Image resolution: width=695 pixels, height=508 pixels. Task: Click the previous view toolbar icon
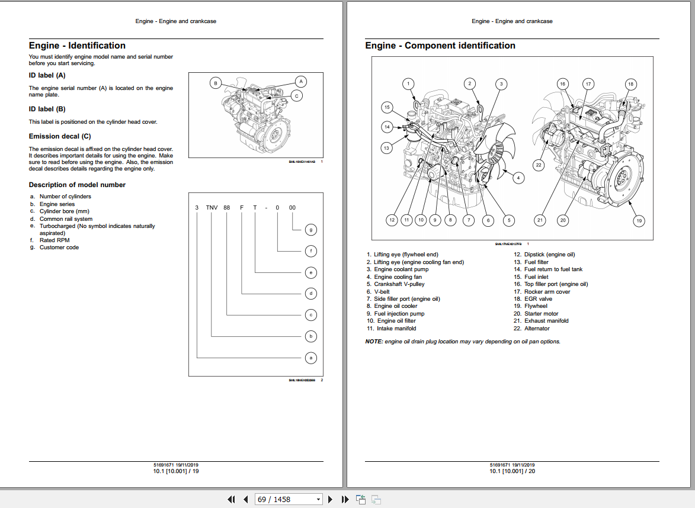361,499
